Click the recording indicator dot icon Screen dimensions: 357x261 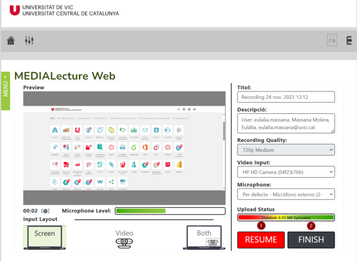(45, 211)
